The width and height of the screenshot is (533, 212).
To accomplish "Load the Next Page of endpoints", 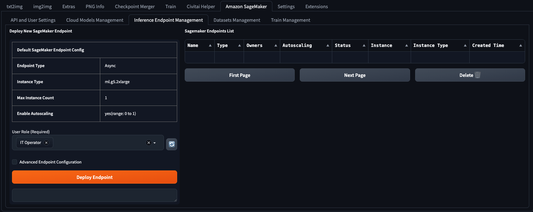I will point(355,75).
